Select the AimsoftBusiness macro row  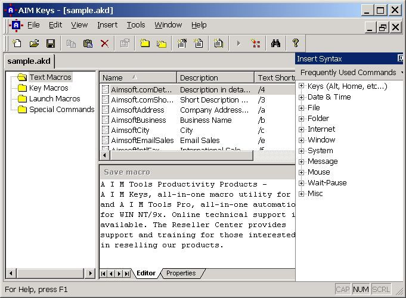197,120
